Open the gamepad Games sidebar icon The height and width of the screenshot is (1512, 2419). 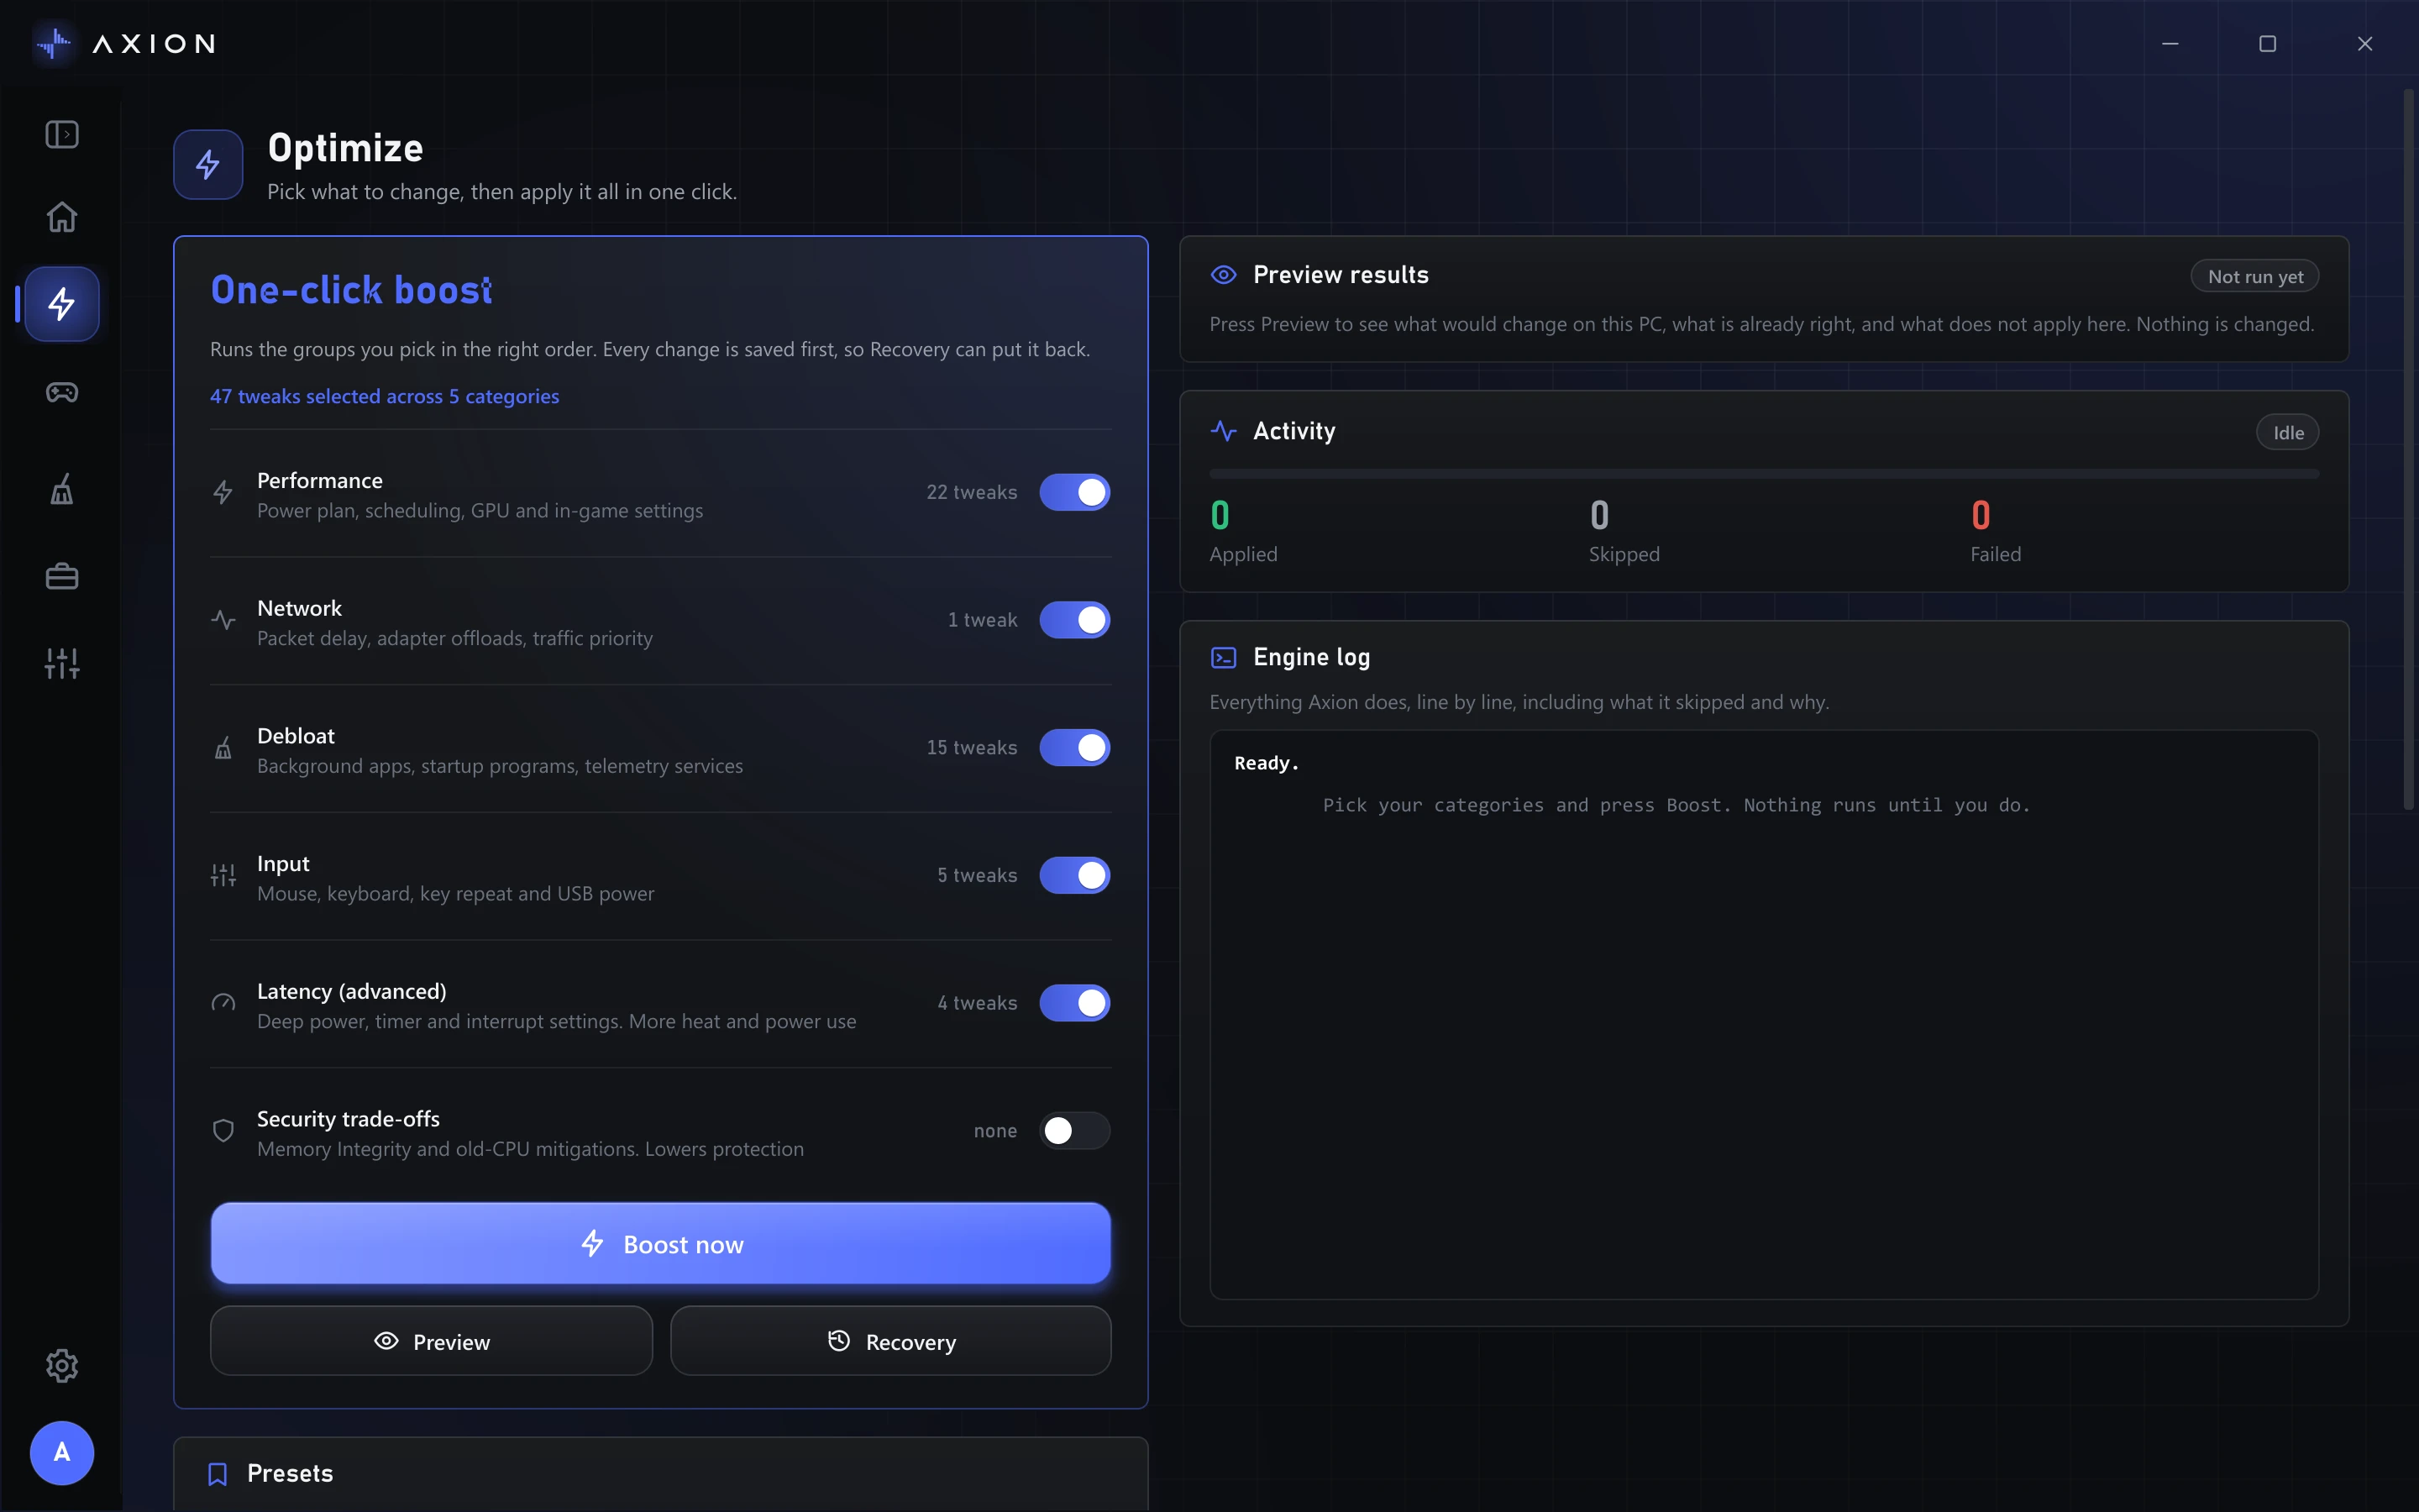point(62,392)
